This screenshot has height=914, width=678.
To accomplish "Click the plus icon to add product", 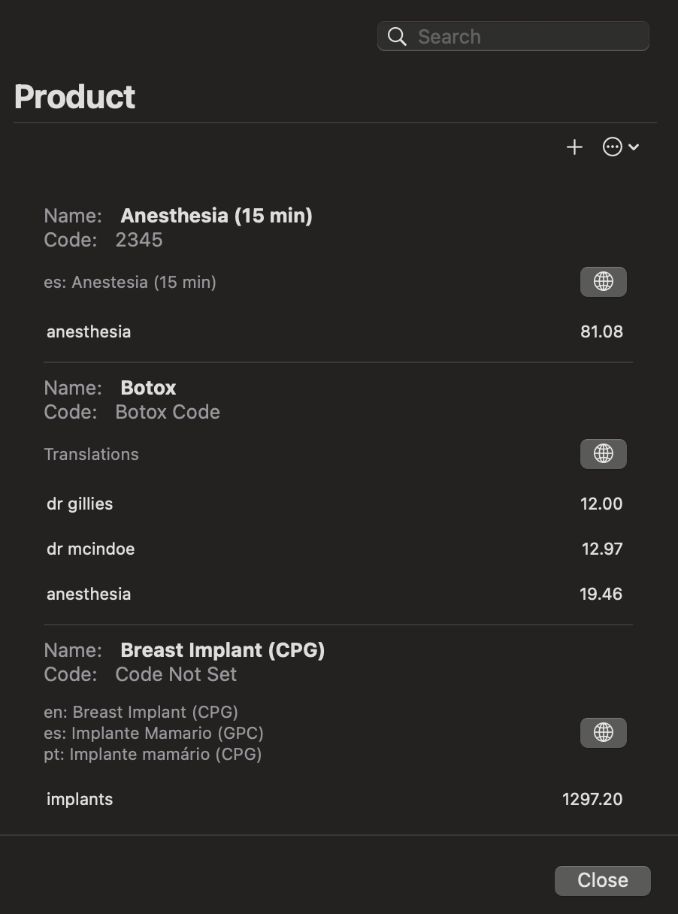I will (574, 147).
